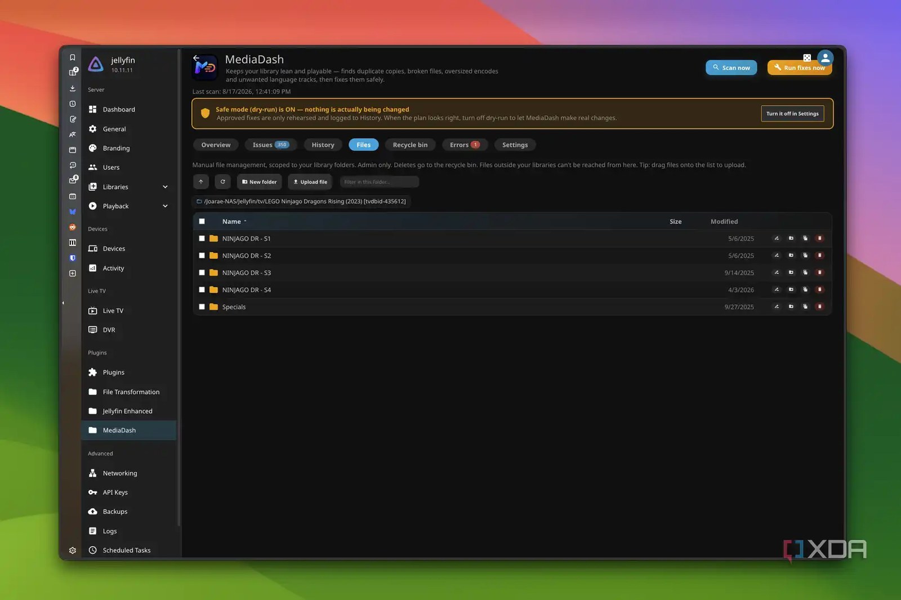
Task: Switch to the Overview tab
Action: [x=216, y=145]
